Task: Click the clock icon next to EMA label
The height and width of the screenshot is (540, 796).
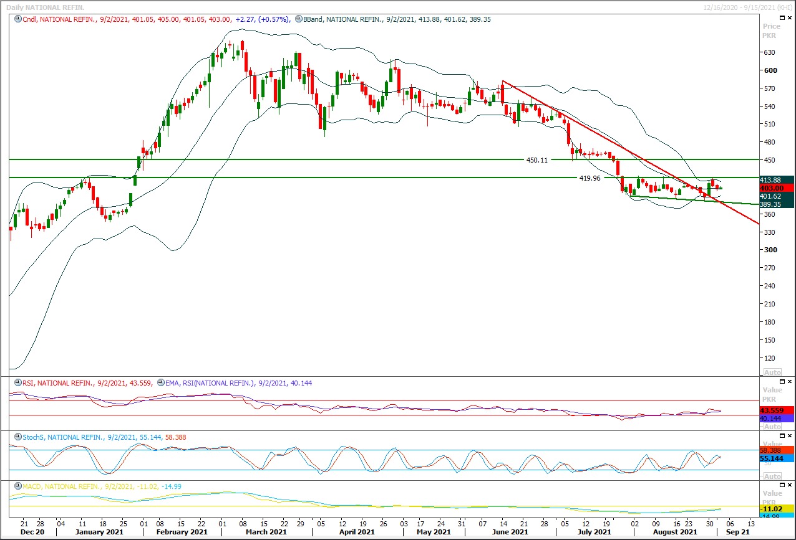Action: pyautogui.click(x=162, y=383)
